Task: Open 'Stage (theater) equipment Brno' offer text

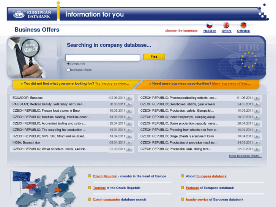Action: (177, 136)
